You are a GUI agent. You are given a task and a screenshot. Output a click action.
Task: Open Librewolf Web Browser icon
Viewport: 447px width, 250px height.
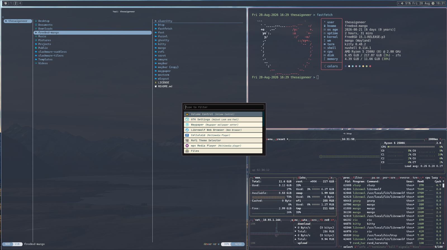point(187,130)
